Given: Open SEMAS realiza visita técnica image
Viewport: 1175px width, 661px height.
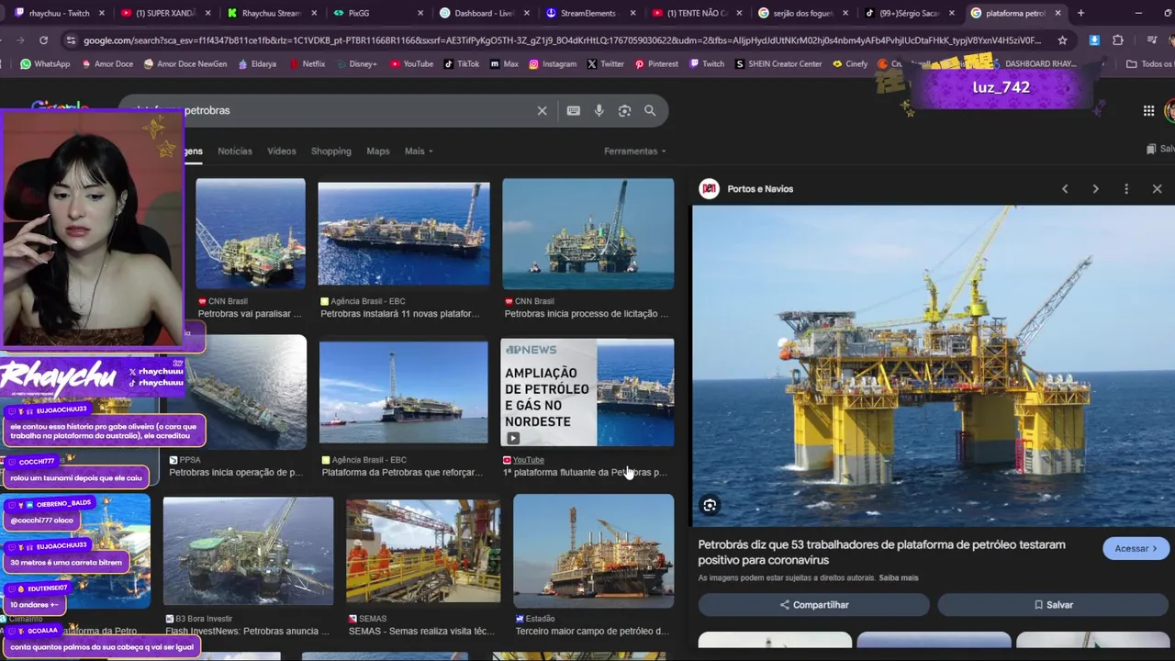Looking at the screenshot, I should 423,551.
